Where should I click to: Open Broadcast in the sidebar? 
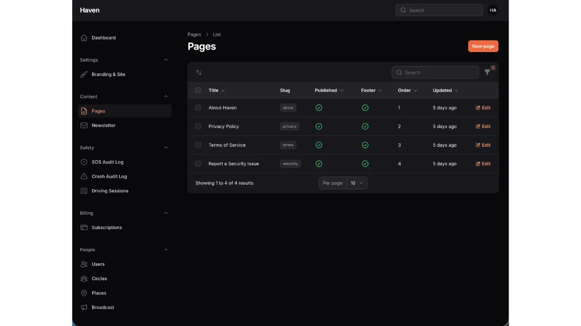124,307
